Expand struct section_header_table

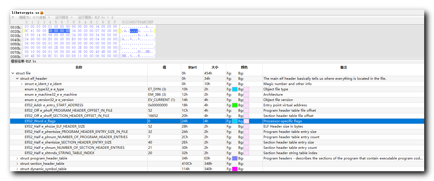pyautogui.click(x=17, y=164)
